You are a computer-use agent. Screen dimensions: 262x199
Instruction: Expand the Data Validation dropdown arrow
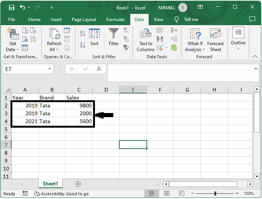pyautogui.click(x=167, y=48)
